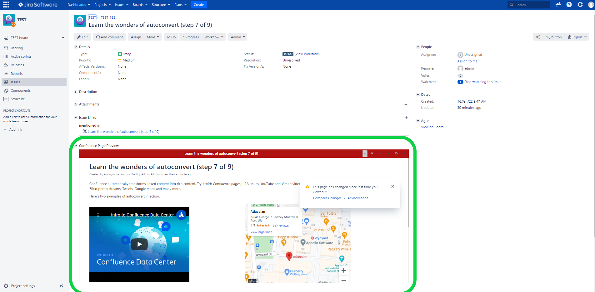The width and height of the screenshot is (595, 292).
Task: Open the TEST project breadcrumb link
Action: click(x=92, y=17)
